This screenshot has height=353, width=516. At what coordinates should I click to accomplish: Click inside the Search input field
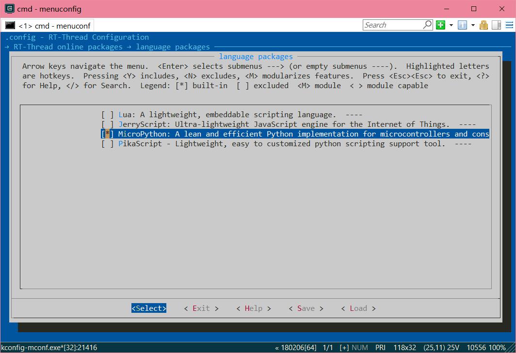point(392,25)
